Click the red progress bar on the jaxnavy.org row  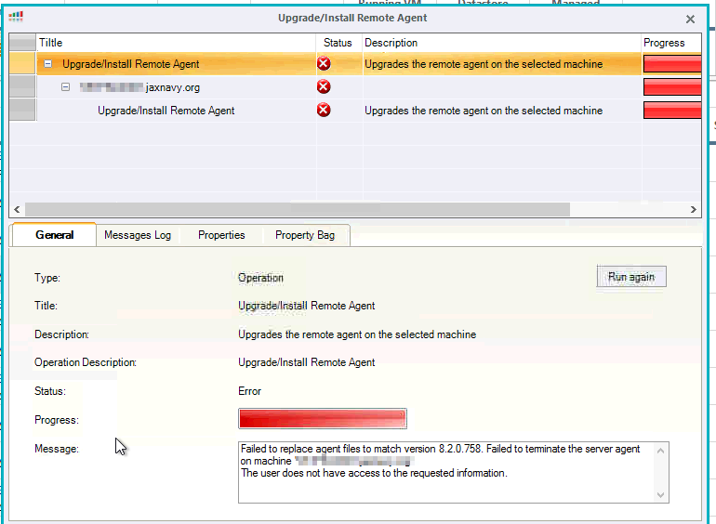tap(672, 86)
